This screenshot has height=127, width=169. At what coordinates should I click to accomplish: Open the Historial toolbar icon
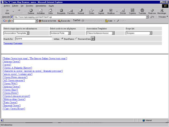tap(81, 10)
